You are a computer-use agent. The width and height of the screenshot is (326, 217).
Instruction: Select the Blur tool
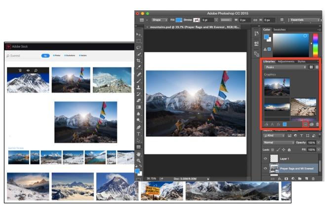[x=138, y=113]
